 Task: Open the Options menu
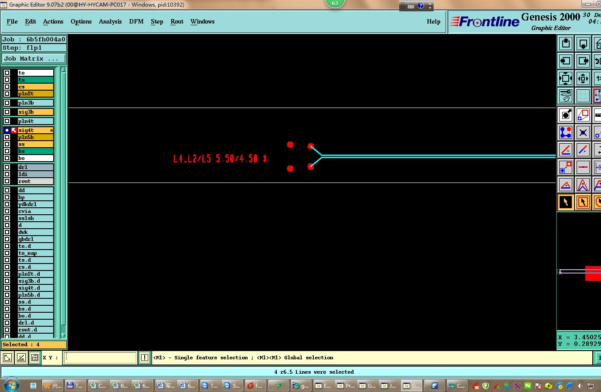(x=81, y=21)
